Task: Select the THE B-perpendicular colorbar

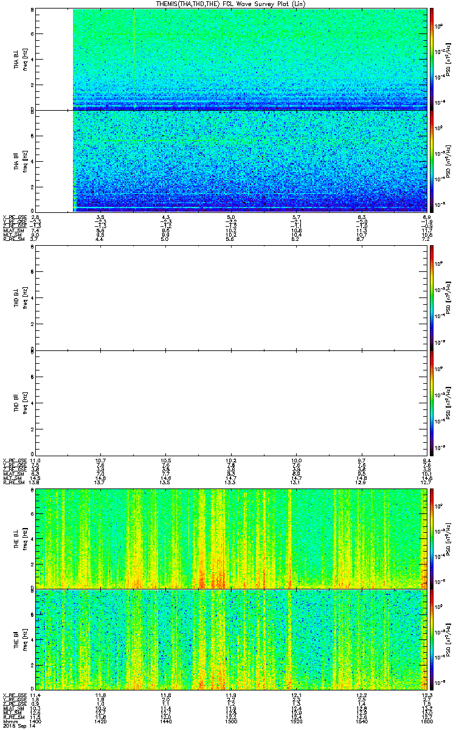Action: coord(432,537)
